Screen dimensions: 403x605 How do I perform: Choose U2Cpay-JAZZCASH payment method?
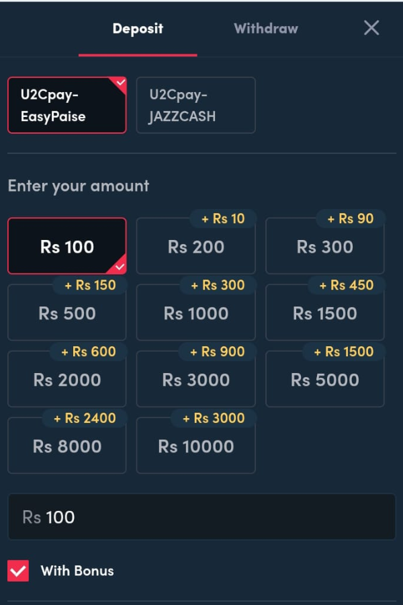point(195,106)
